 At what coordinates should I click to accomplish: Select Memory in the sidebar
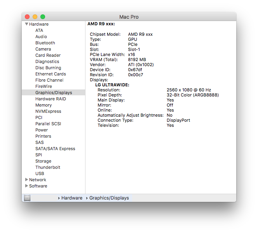[x=44, y=105]
